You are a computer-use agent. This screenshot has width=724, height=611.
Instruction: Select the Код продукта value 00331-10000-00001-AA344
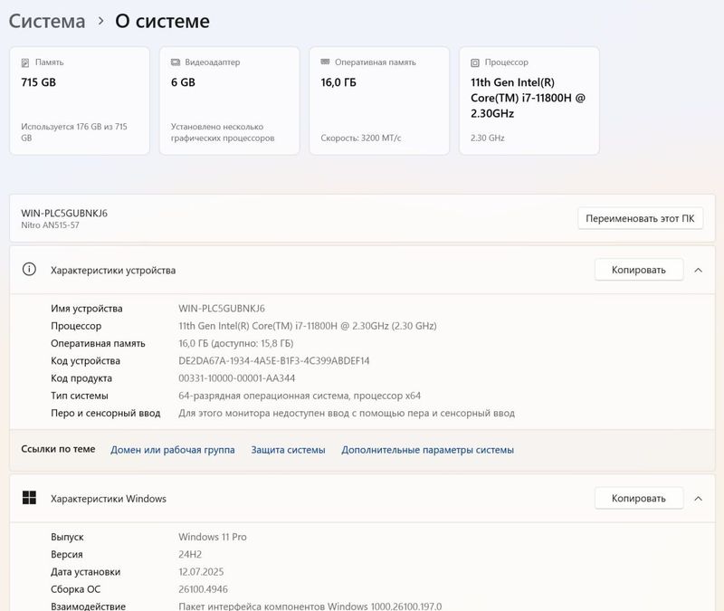point(236,378)
